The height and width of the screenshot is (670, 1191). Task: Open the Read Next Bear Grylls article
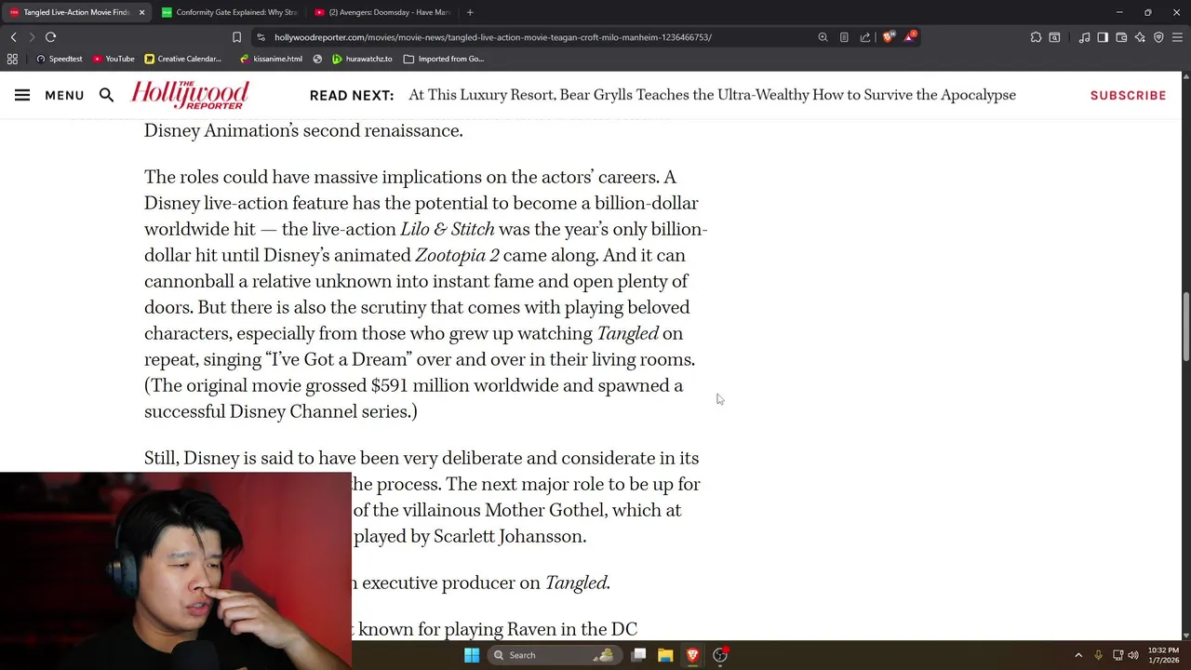(712, 95)
